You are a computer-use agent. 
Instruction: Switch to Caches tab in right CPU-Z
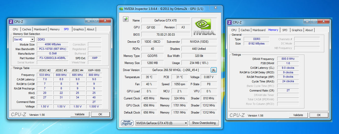(245, 30)
